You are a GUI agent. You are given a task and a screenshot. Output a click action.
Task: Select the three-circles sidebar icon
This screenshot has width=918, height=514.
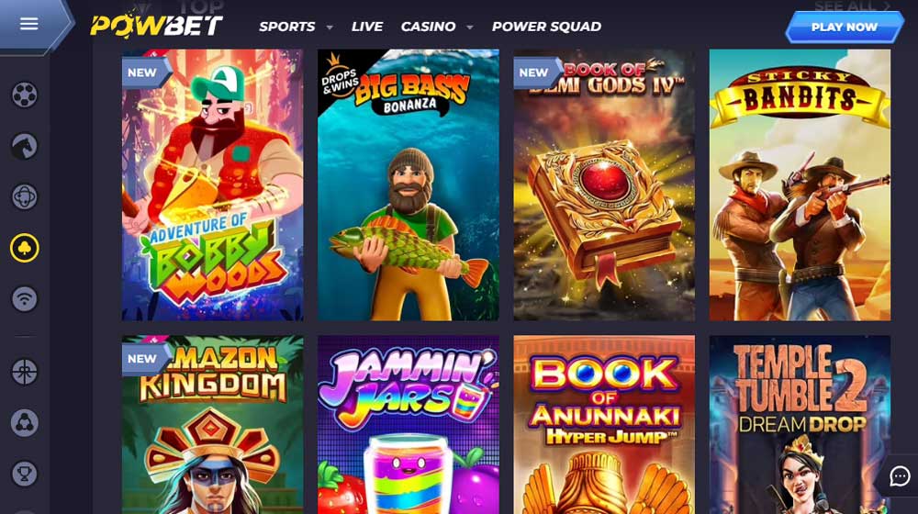(x=25, y=423)
